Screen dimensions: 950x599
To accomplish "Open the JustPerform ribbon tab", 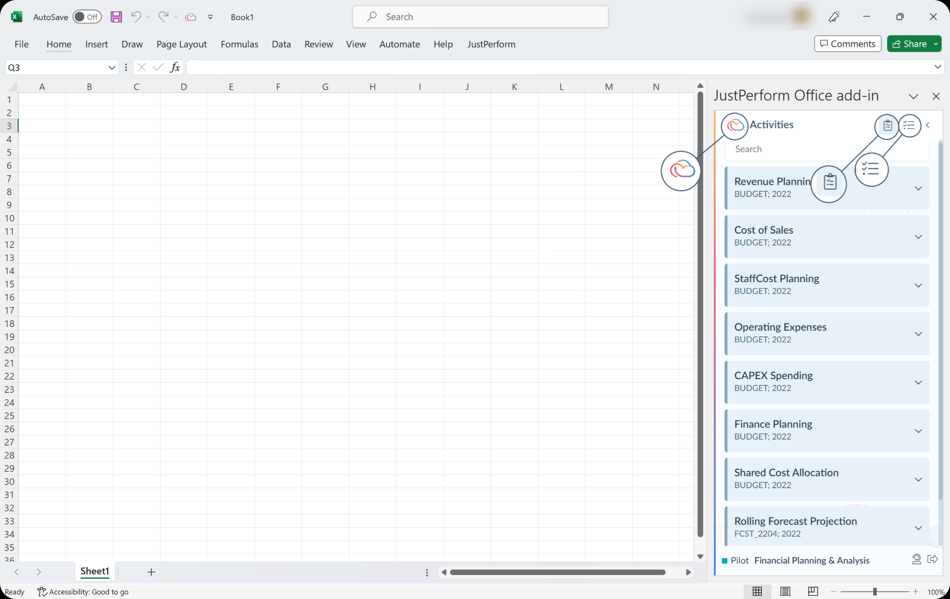I will pyautogui.click(x=491, y=44).
